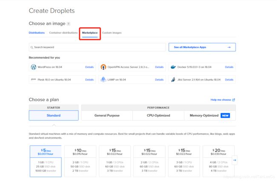Screen dimensions: 277x181
Task: Select the $15/mo 2 GB 2 CPUs plan
Action: 150,161
